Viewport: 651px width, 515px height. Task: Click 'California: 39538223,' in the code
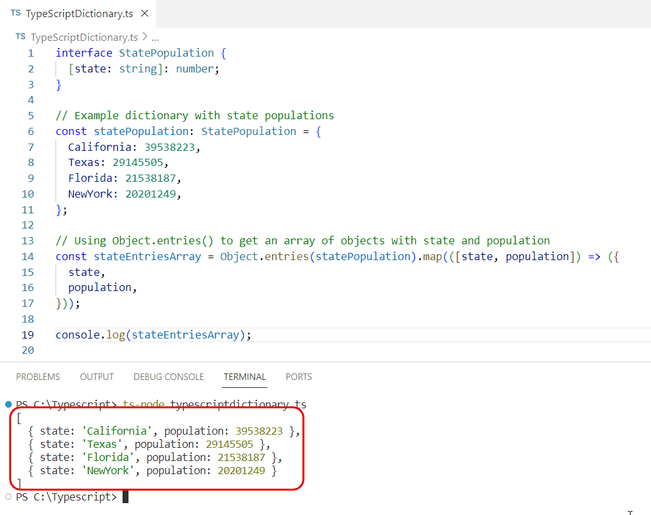[134, 148]
